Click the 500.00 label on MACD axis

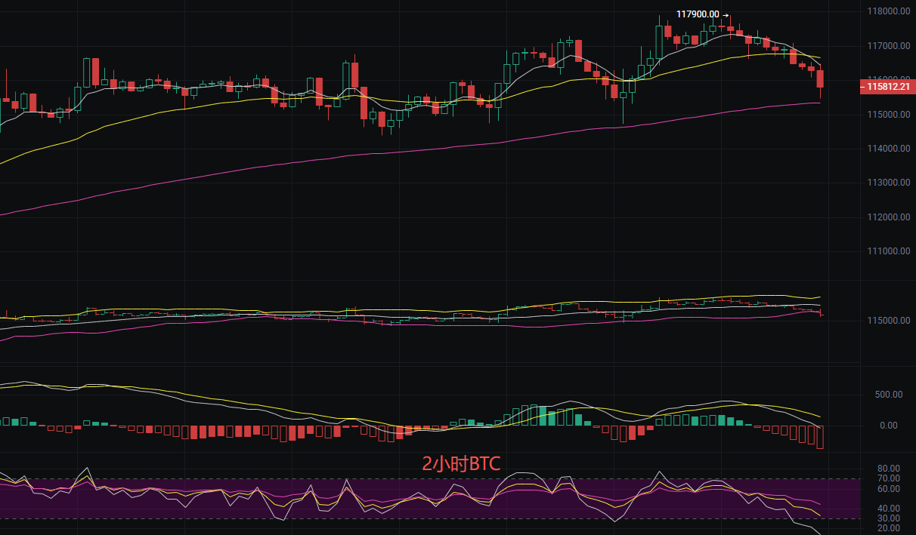[x=889, y=395]
